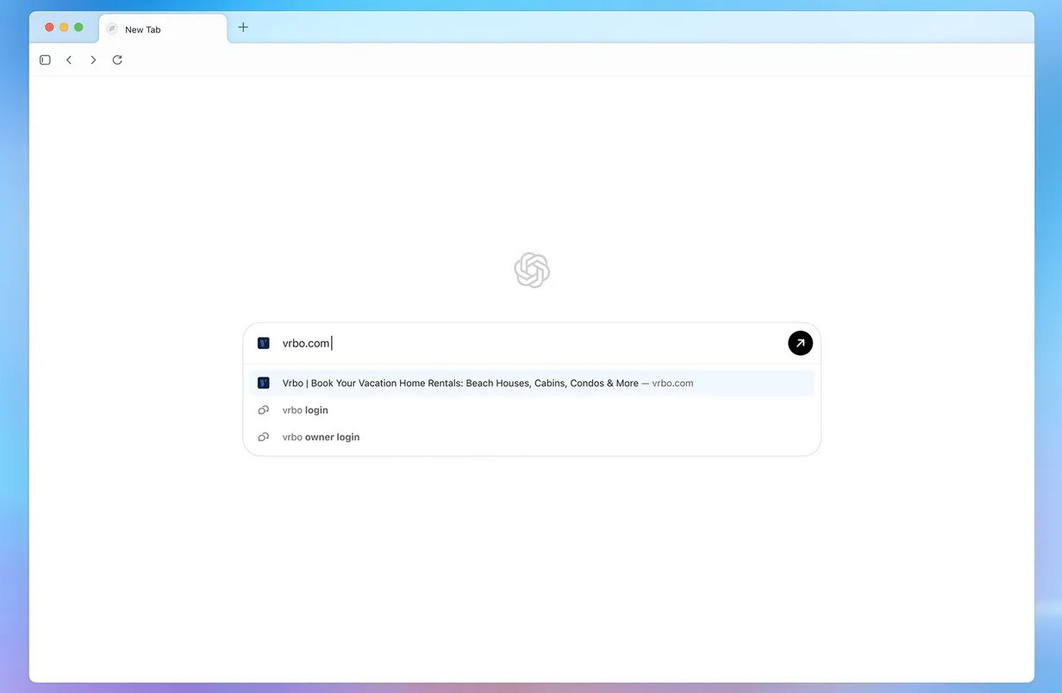Click in the 'vrbo.com' address input field

coord(517,343)
